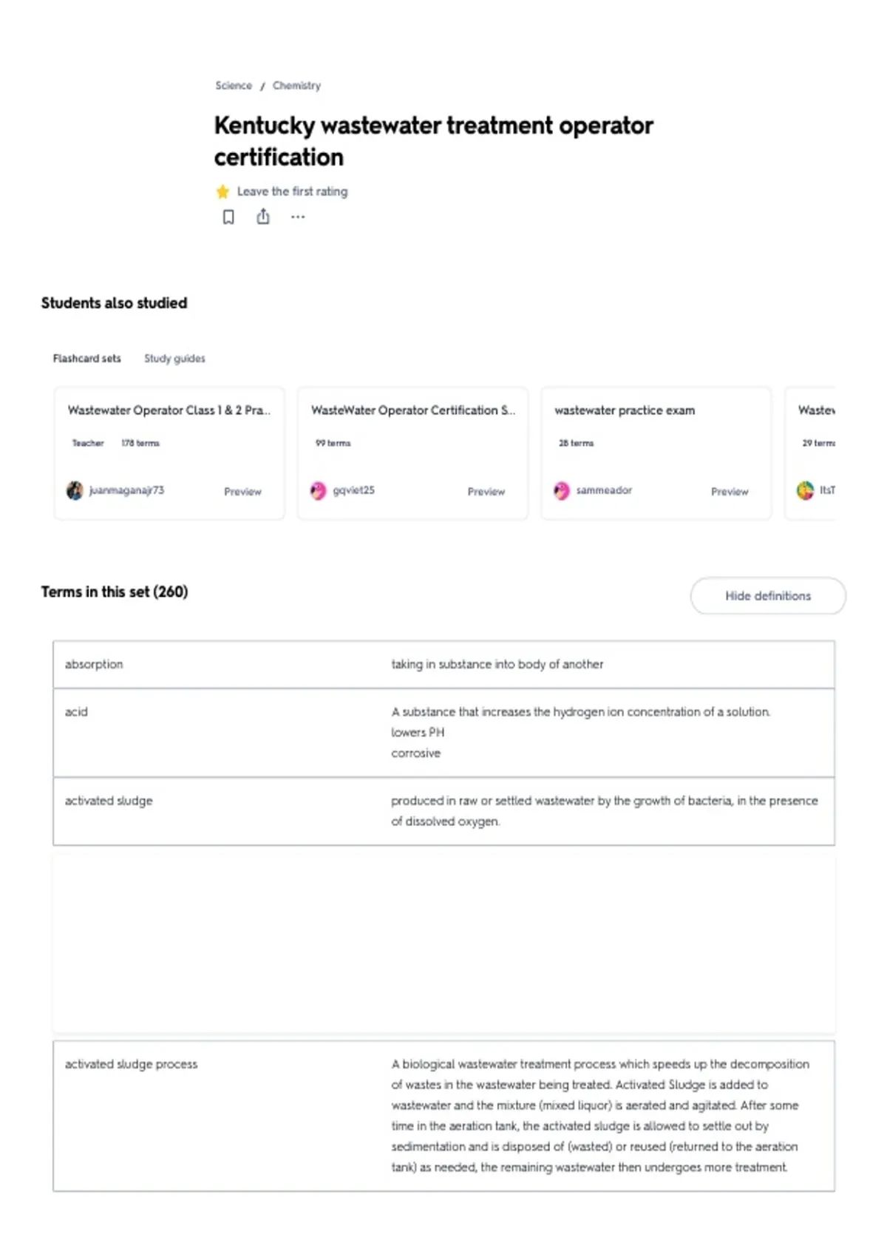Open the three-dots more options menu
887x1257 pixels.
(x=298, y=217)
